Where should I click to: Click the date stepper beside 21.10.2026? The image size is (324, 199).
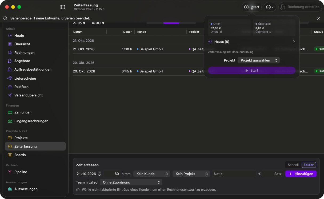coord(99,174)
